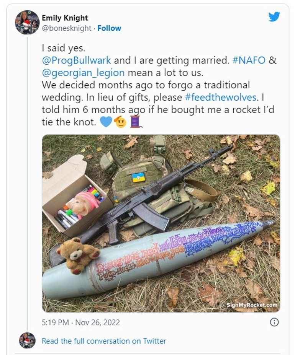Click the purple thread spool emoji
The width and height of the screenshot is (295, 355).
pyautogui.click(x=135, y=122)
